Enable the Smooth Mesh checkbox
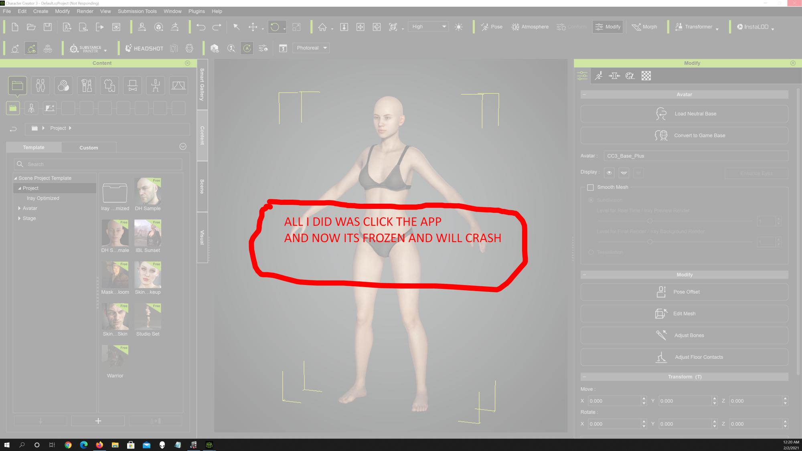 (x=590, y=187)
